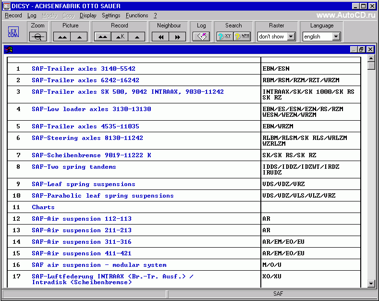Click Record double-arrow up button

(x=103, y=37)
